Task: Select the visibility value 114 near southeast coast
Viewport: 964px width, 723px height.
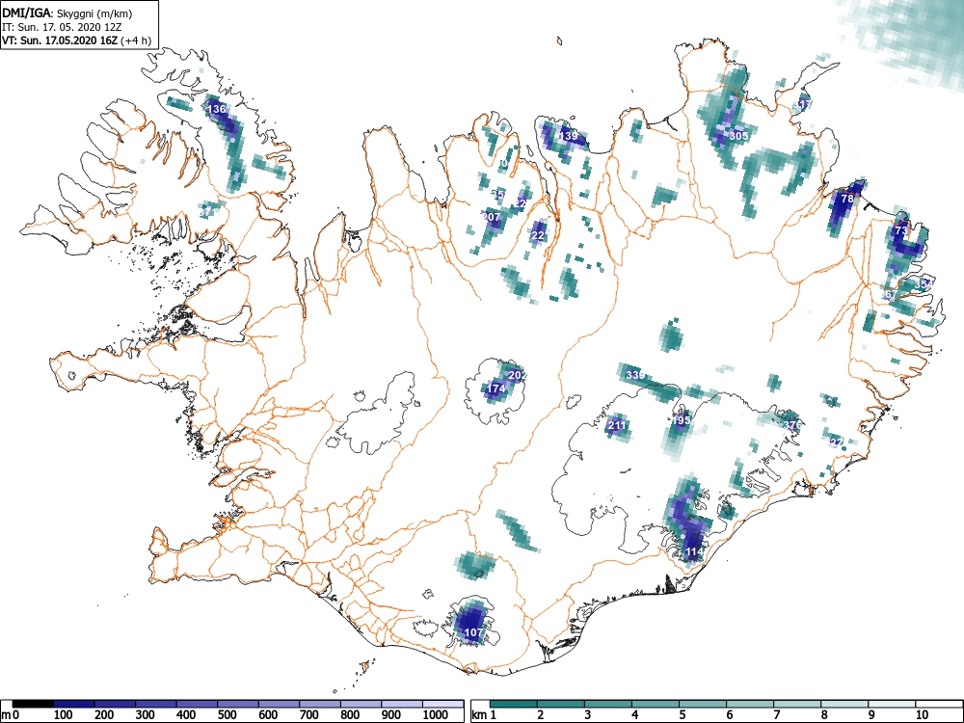Action: pyautogui.click(x=694, y=551)
